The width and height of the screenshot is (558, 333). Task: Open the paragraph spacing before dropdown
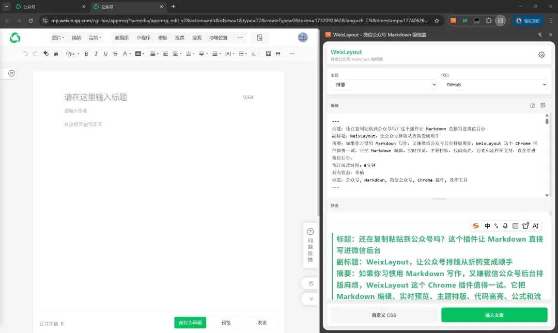[190, 54]
